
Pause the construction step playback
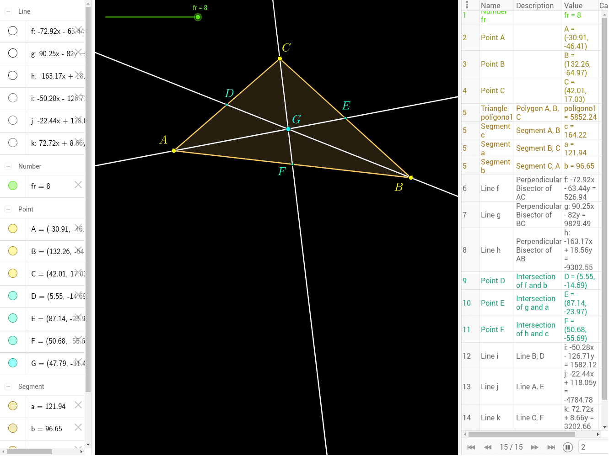pyautogui.click(x=568, y=447)
